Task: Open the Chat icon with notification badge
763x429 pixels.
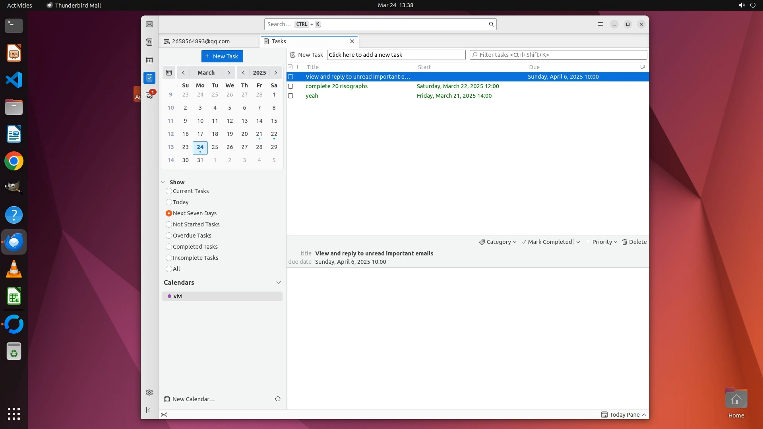Action: coord(149,95)
